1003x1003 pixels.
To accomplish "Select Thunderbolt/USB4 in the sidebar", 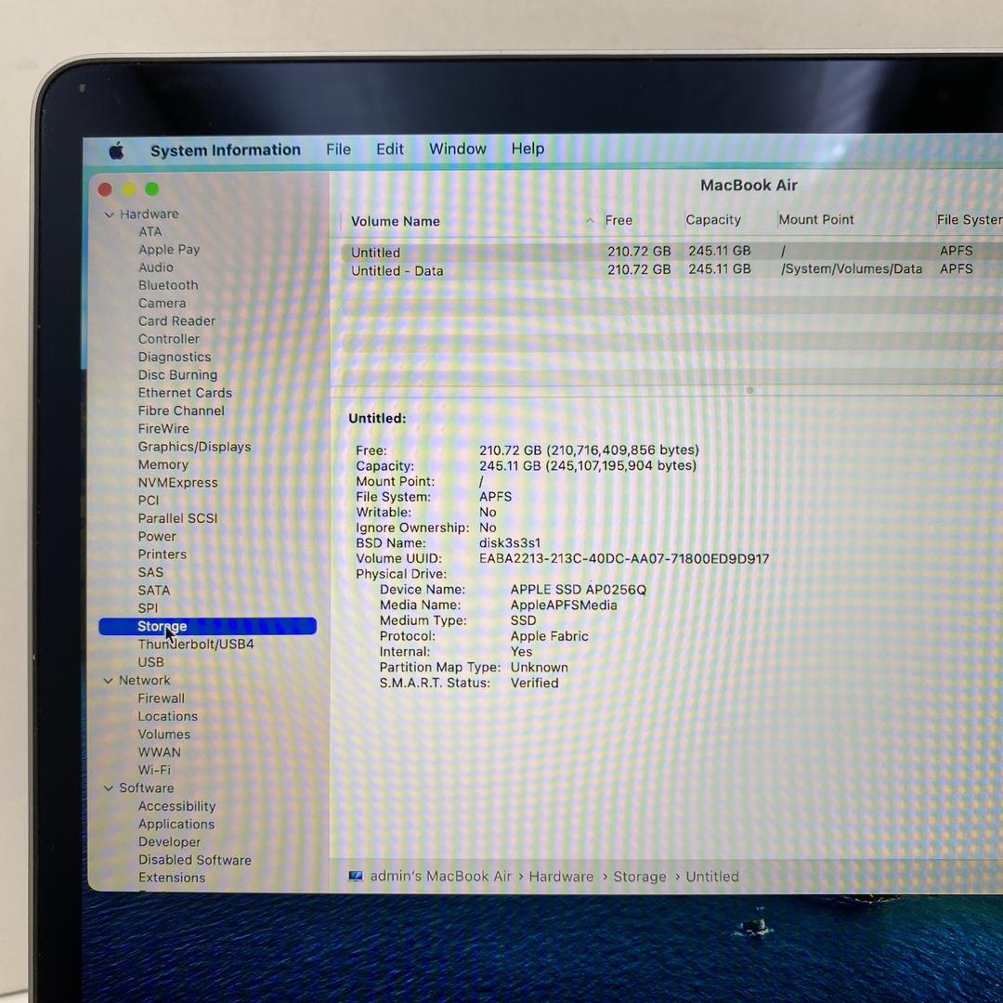I will pyautogui.click(x=196, y=645).
